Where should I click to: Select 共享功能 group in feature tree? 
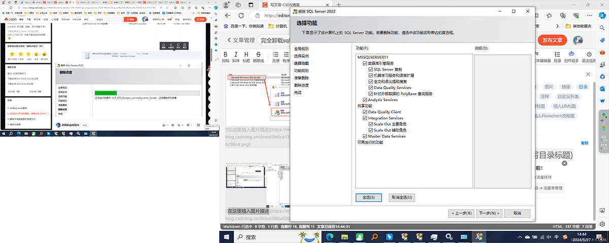[364, 106]
